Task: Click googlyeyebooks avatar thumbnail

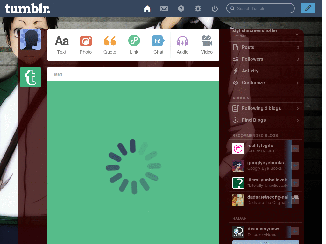Action: click(x=238, y=166)
